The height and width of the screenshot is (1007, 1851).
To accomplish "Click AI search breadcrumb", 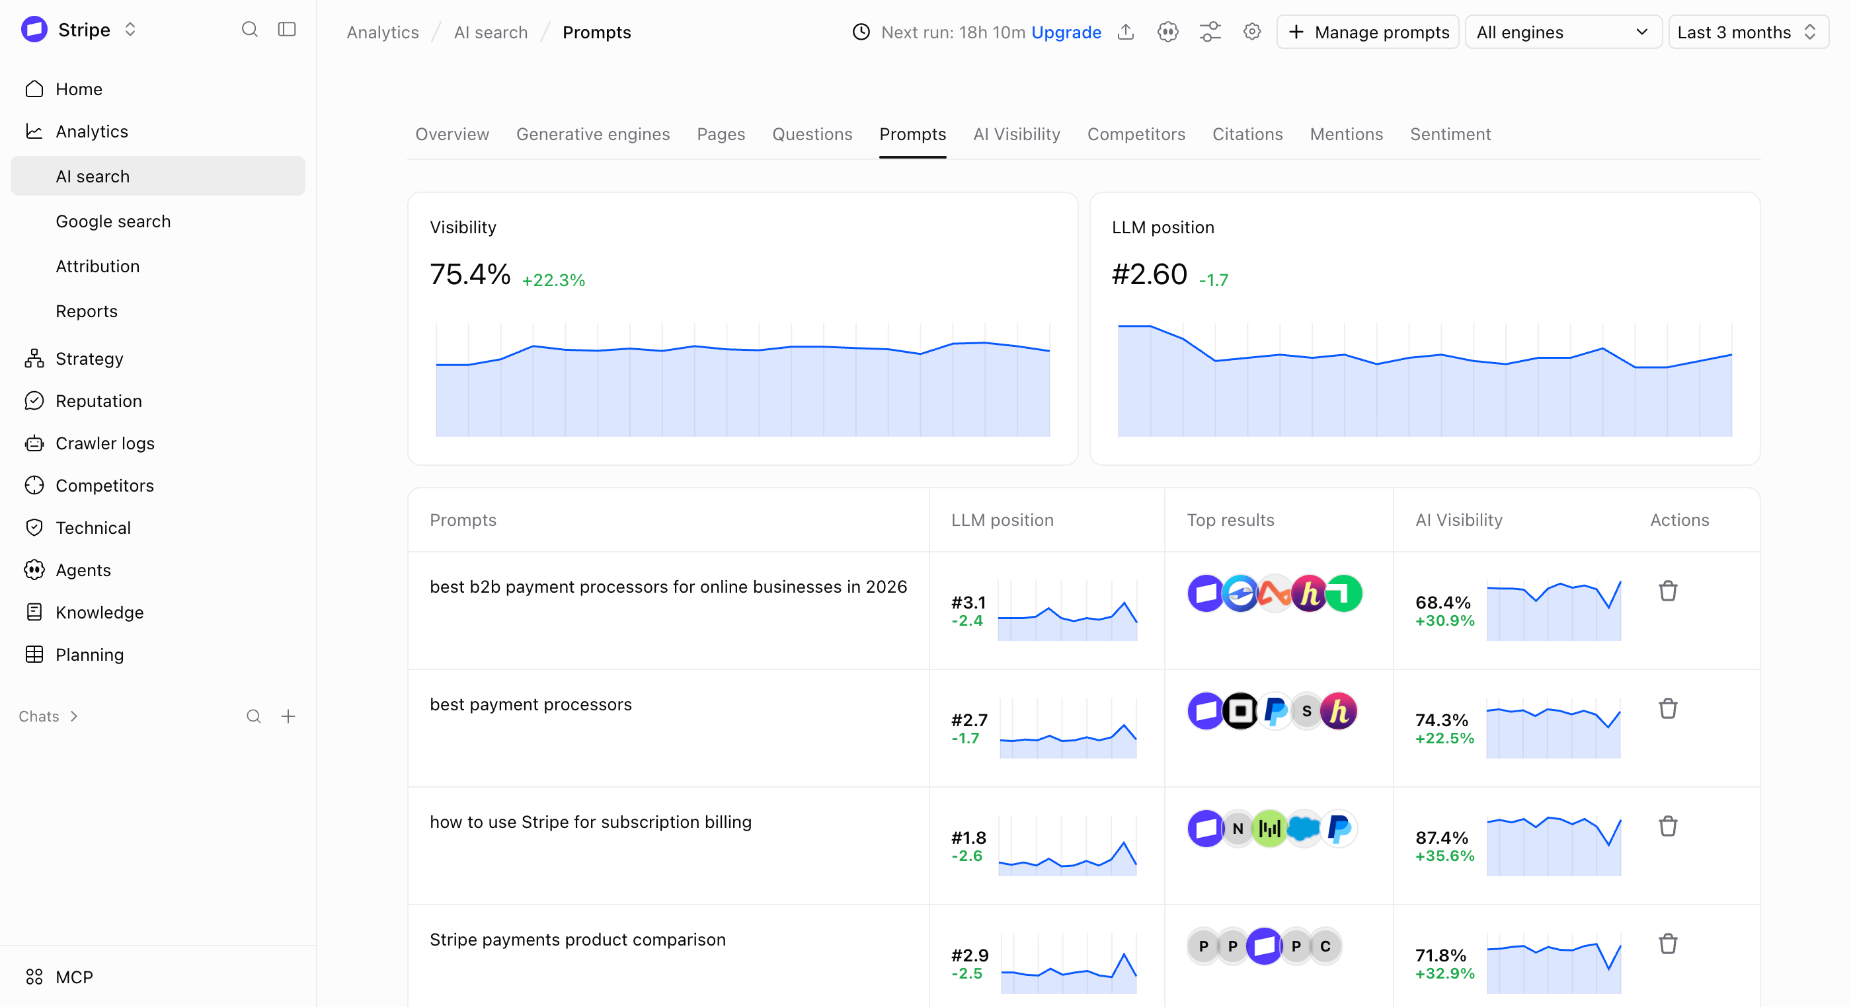I will [x=491, y=32].
